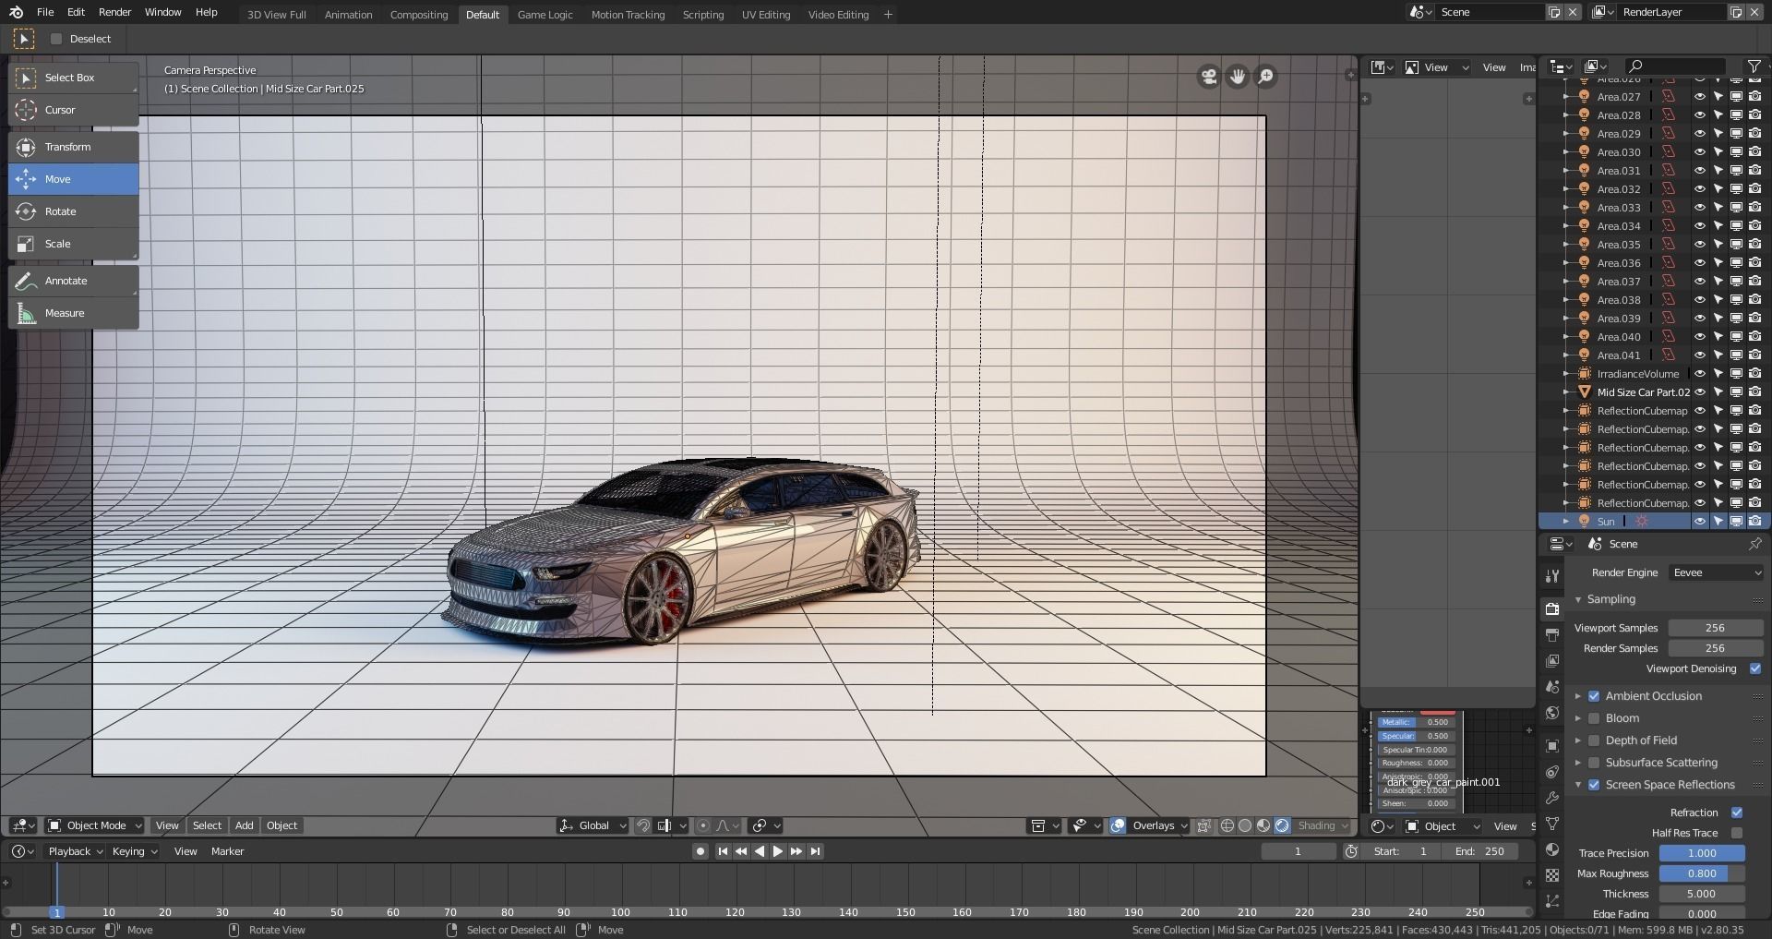1772x939 pixels.
Task: Uncheck the Refraction option
Action: pyautogui.click(x=1737, y=813)
